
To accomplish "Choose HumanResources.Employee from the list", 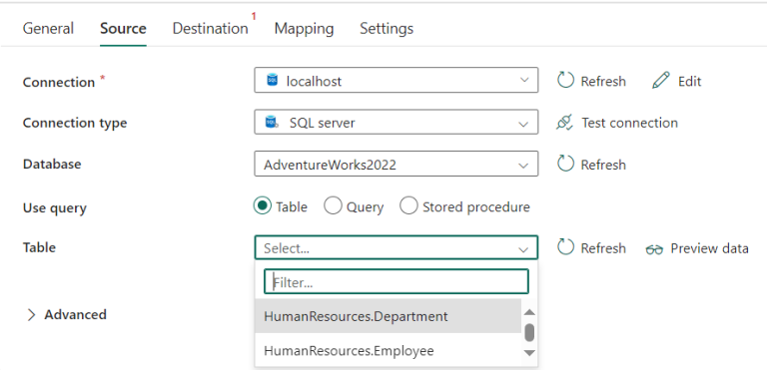I will pos(387,350).
